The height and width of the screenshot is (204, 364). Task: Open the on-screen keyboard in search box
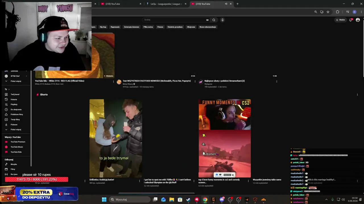coord(207,20)
